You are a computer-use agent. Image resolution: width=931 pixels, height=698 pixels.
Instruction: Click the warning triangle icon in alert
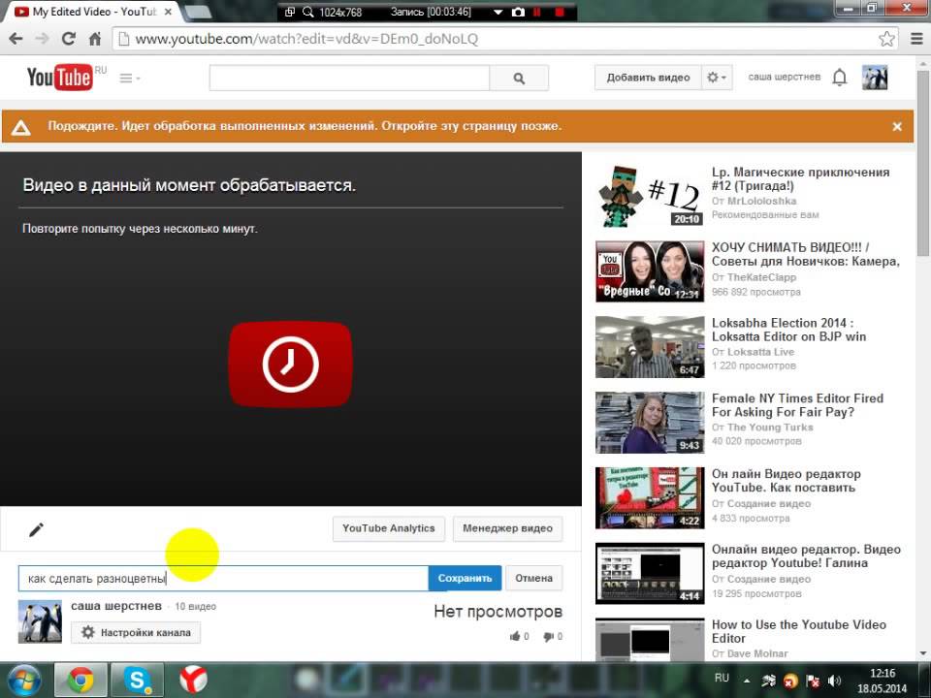20,127
